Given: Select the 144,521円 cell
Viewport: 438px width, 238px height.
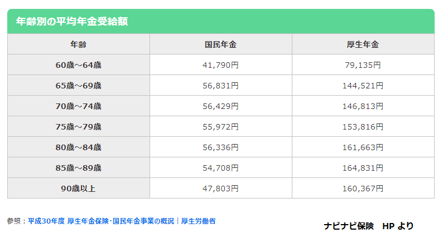Looking at the screenshot, I should (x=363, y=86).
